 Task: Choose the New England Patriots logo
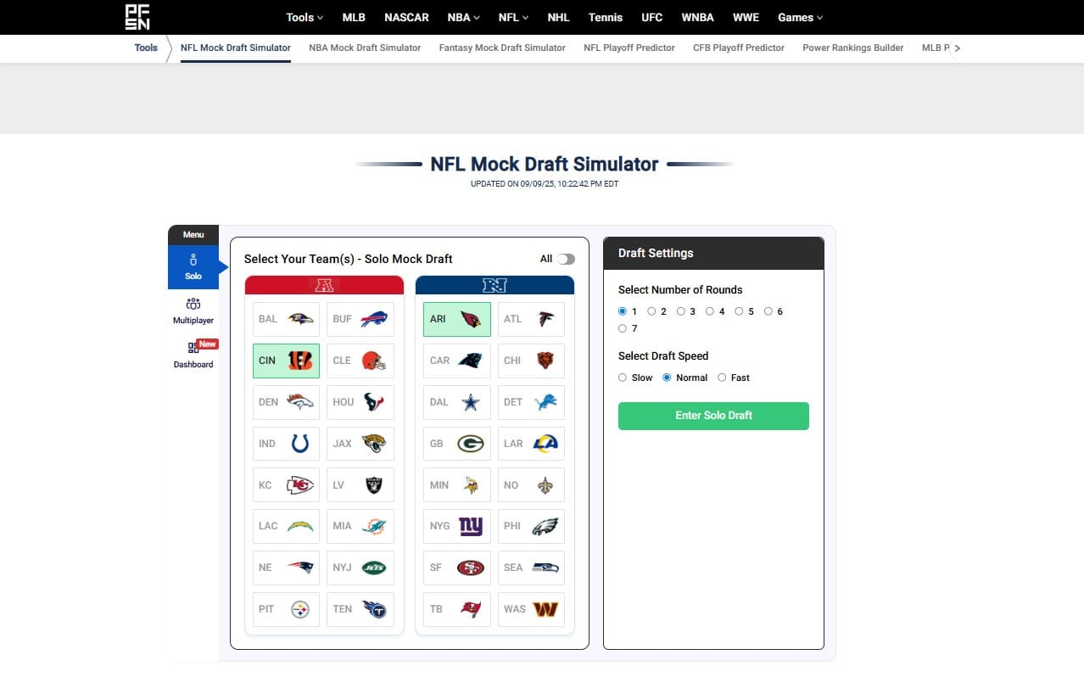pyautogui.click(x=300, y=568)
